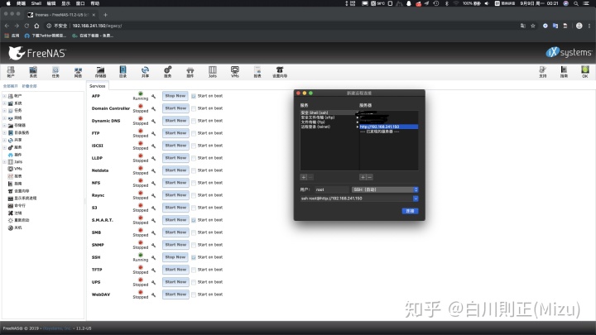Click the 用户 root input field in dialog

(331, 189)
